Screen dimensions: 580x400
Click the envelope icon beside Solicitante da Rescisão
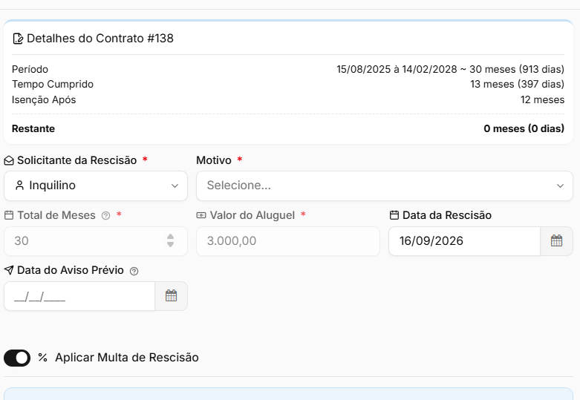[9, 160]
